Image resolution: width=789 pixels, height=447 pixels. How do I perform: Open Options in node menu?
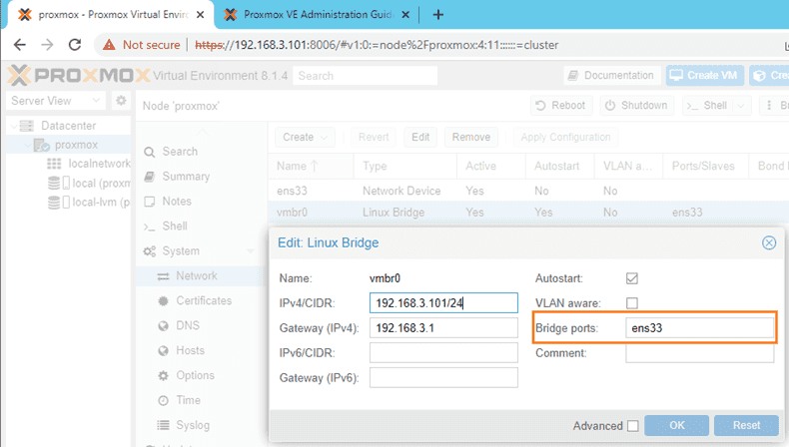pos(200,375)
